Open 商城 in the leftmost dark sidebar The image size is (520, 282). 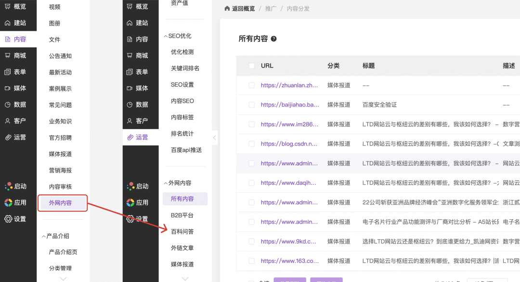(15, 55)
